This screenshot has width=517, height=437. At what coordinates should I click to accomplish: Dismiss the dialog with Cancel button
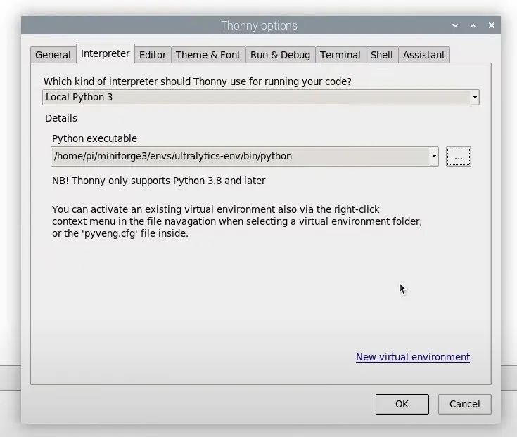pos(464,404)
